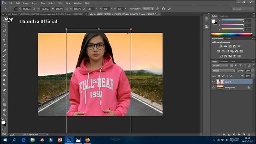
Task: Open the status bar info arrow
Action: [x=47, y=135]
